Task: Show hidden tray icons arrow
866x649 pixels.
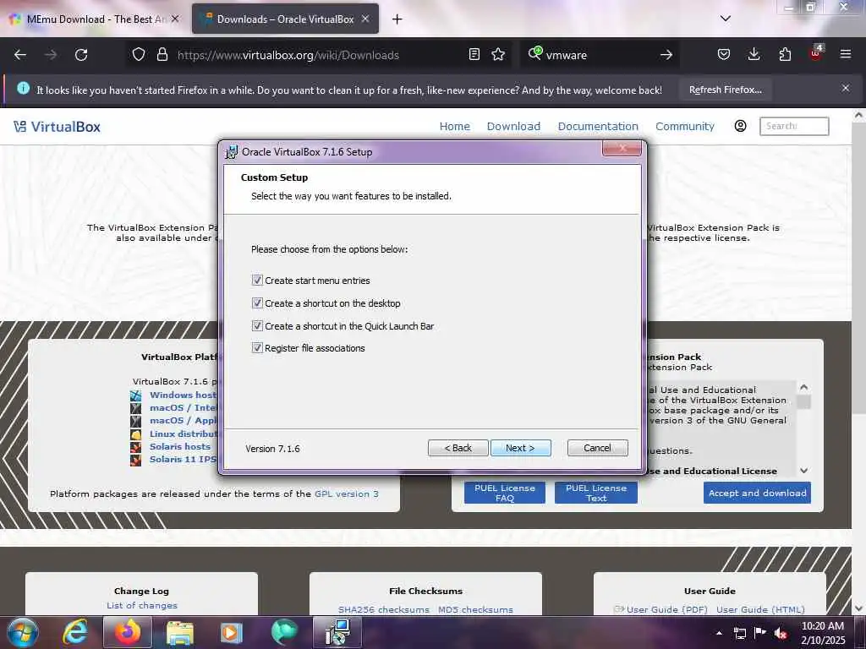Action: pyautogui.click(x=719, y=633)
